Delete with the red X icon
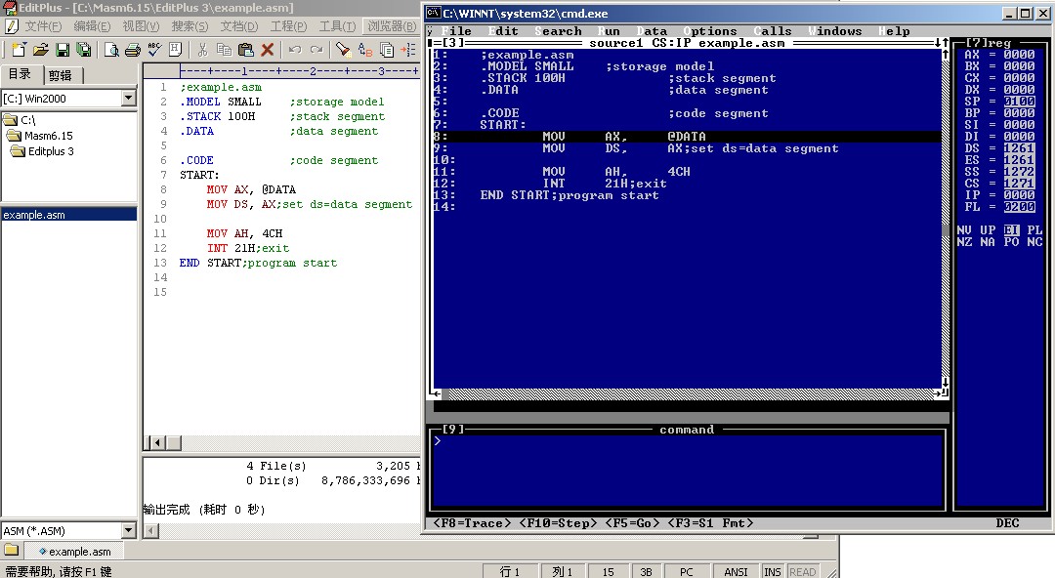The width and height of the screenshot is (1055, 578). point(267,49)
